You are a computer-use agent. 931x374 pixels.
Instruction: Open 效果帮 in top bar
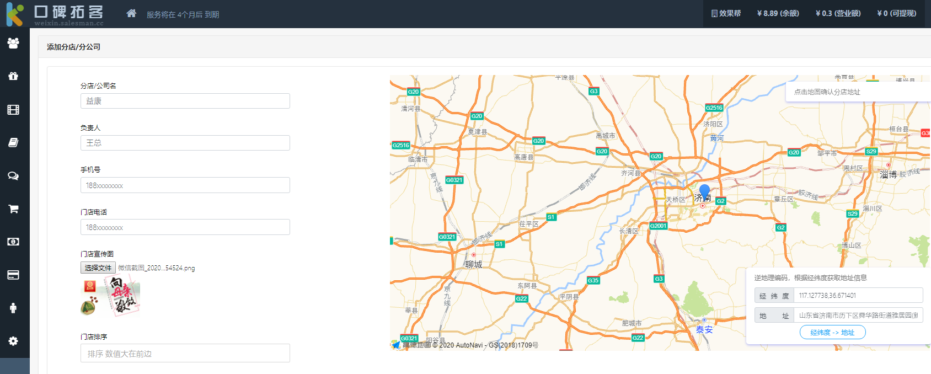[x=726, y=13]
